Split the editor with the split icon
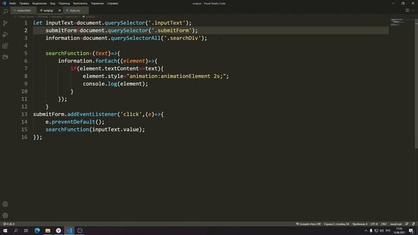The image size is (418, 235). [408, 10]
